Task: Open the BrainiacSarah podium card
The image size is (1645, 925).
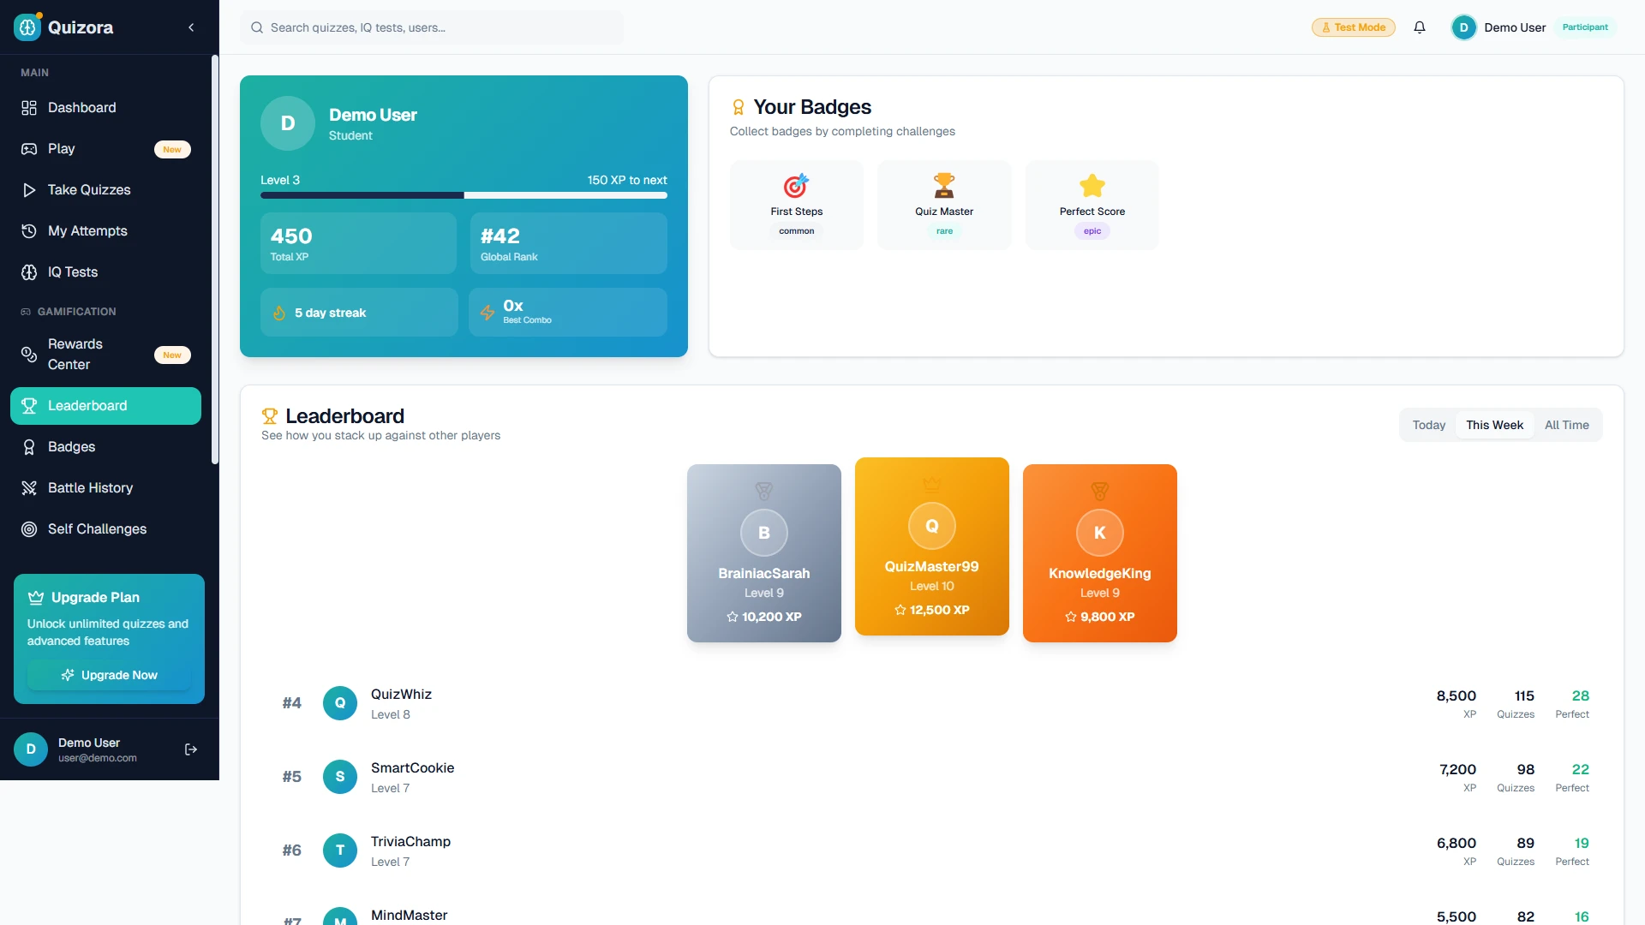Action: (x=764, y=553)
